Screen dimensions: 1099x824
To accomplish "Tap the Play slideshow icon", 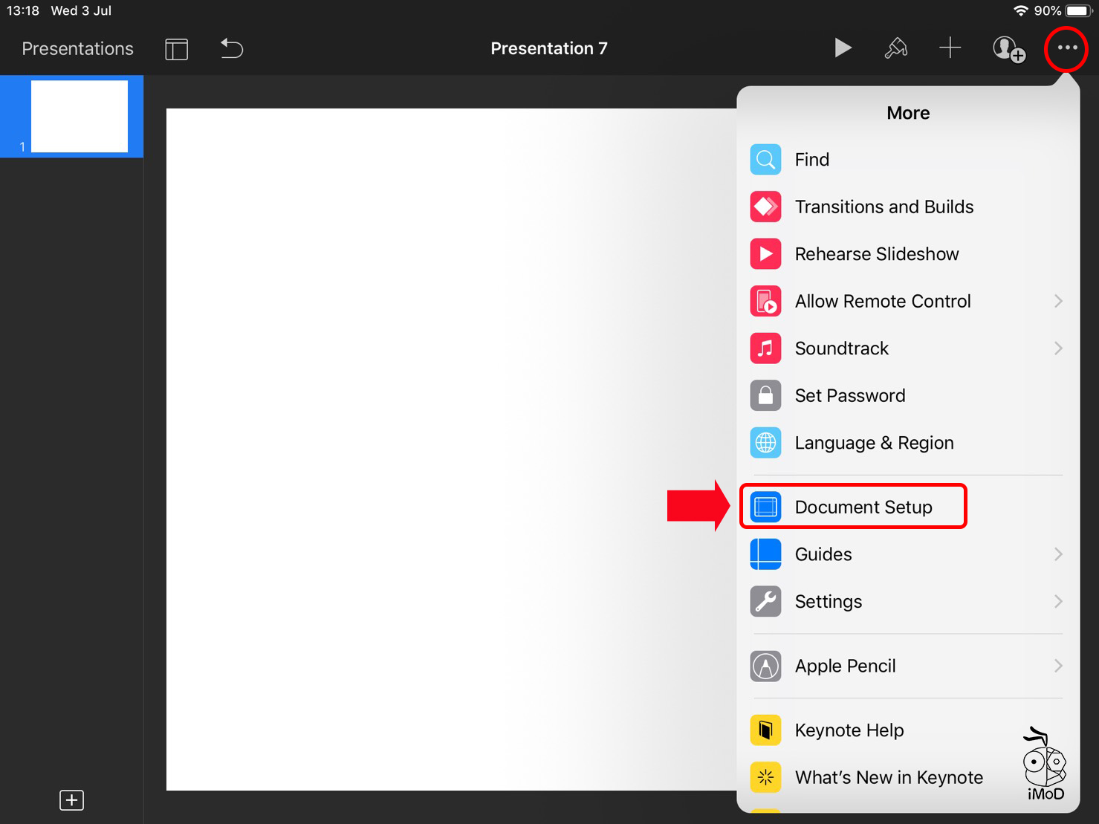I will 842,48.
